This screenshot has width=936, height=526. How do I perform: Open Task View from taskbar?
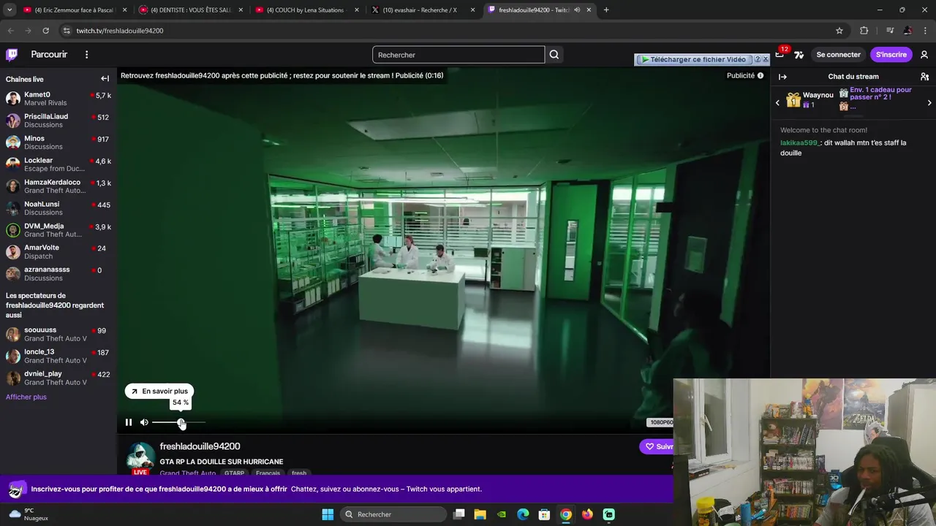tap(458, 514)
